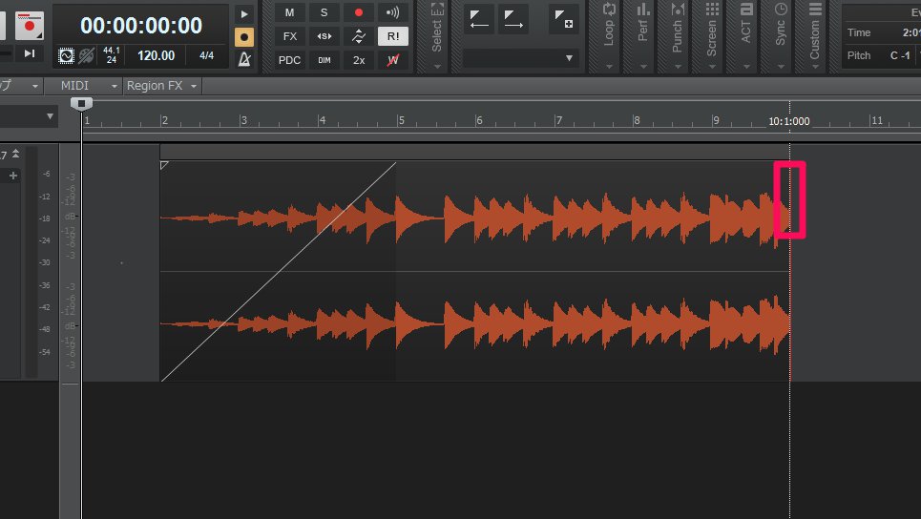921x519 pixels.
Task: Toggle the PDC override button
Action: [289, 60]
